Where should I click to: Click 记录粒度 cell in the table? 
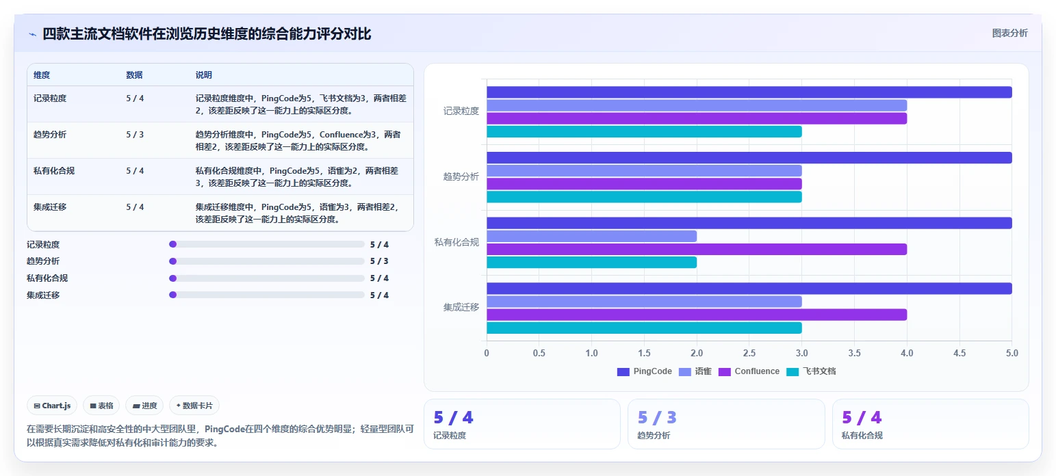pos(50,98)
